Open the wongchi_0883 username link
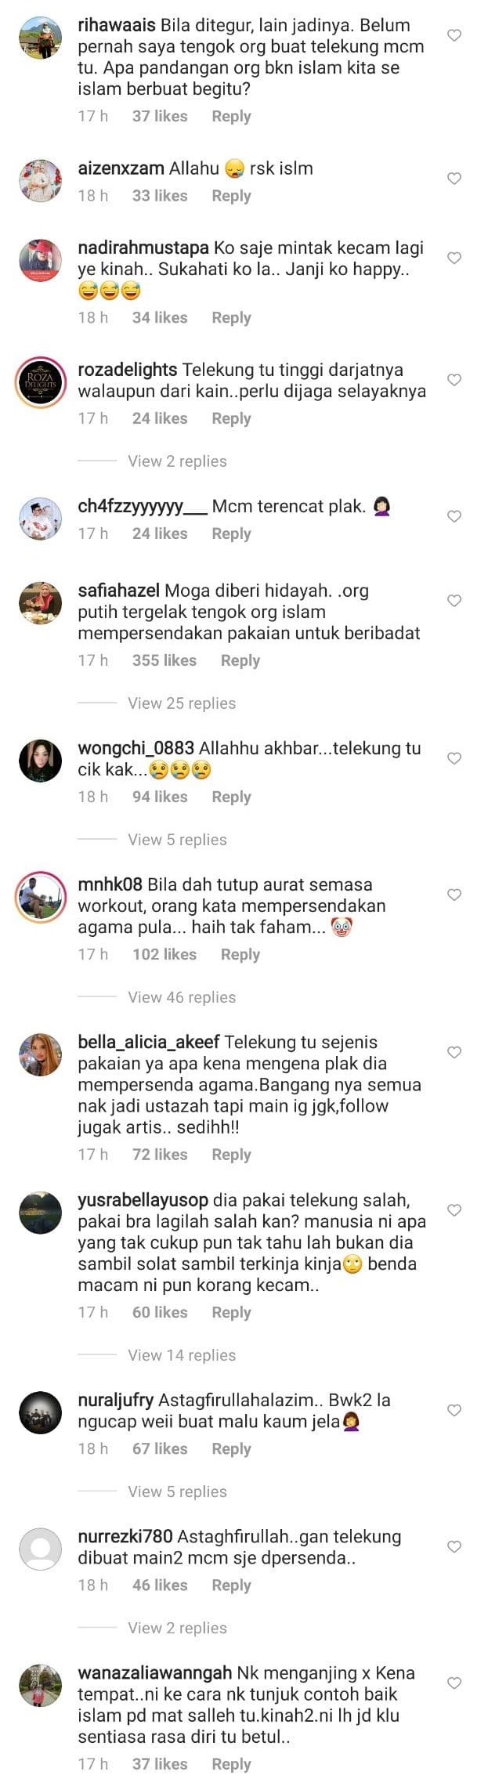The image size is (488, 1786). pyautogui.click(x=136, y=748)
